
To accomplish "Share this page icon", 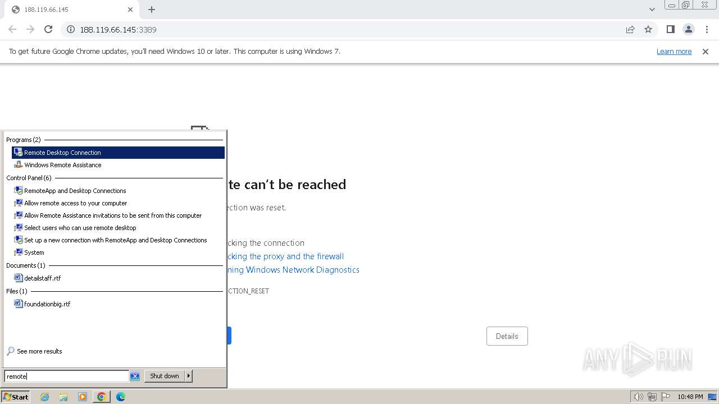I will [630, 30].
